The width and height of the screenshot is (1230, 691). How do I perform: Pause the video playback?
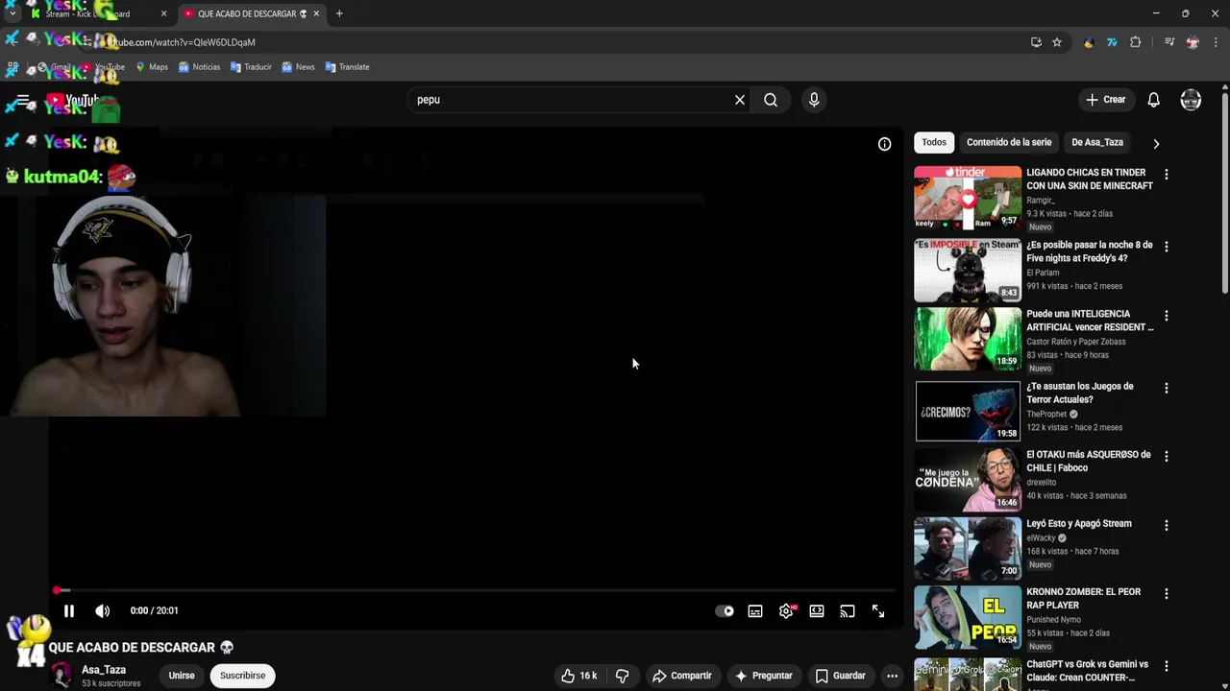69,611
